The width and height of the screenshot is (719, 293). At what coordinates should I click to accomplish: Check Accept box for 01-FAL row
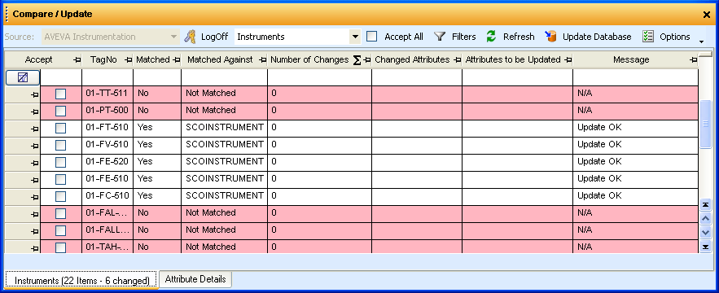(x=60, y=213)
